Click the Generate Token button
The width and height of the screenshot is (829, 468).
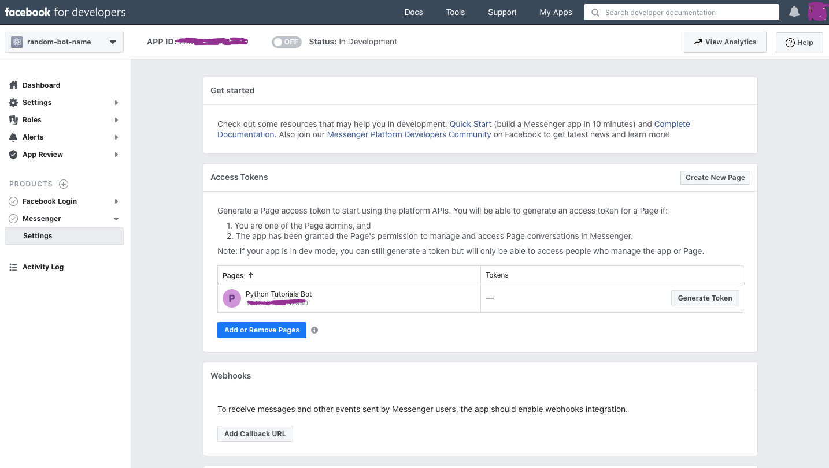point(705,298)
